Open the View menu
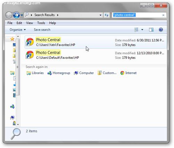Image resolution: width=174 pixels, height=148 pixels. click(30, 23)
